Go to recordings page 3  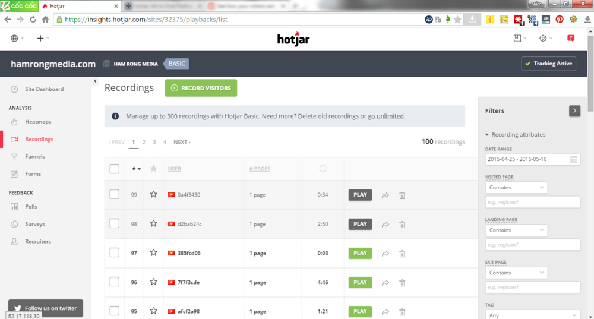154,142
